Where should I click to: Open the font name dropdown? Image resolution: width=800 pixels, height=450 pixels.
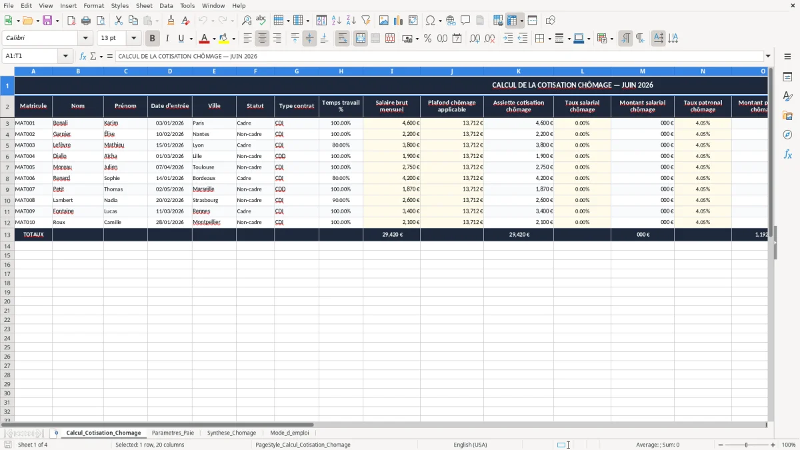pos(86,39)
